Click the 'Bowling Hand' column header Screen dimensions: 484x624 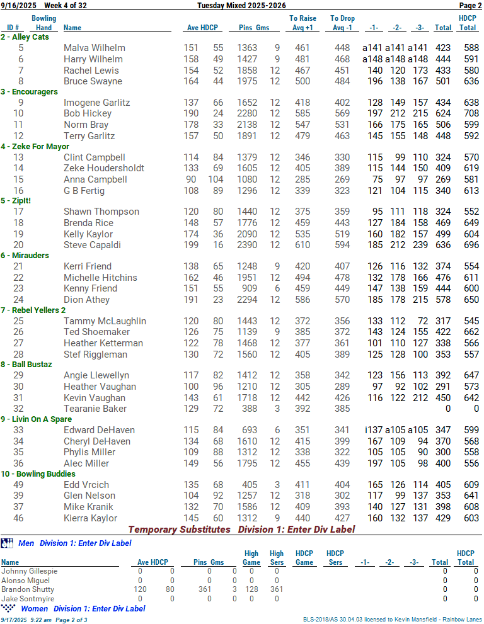click(44, 23)
